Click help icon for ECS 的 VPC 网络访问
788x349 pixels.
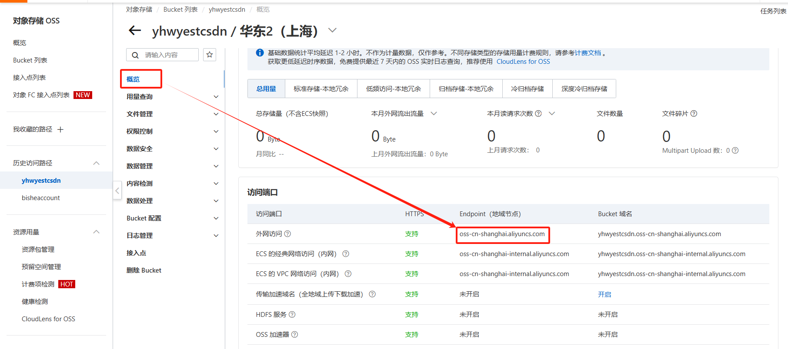coord(348,274)
